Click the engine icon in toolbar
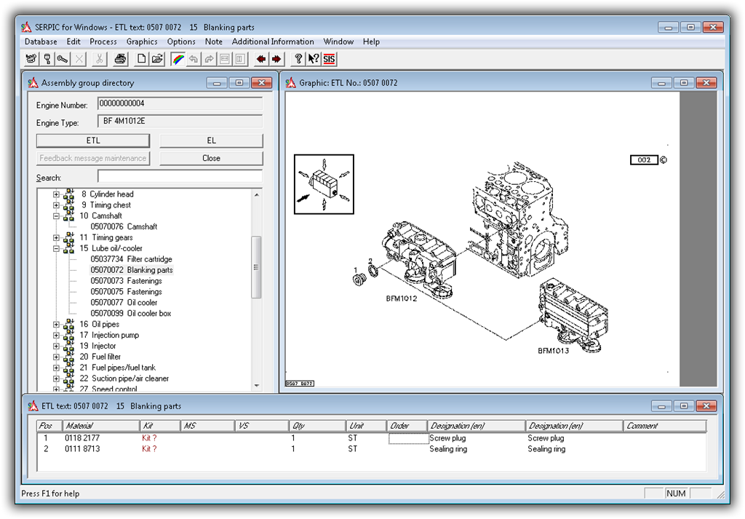Viewport: 745px width, 519px height. (x=32, y=59)
